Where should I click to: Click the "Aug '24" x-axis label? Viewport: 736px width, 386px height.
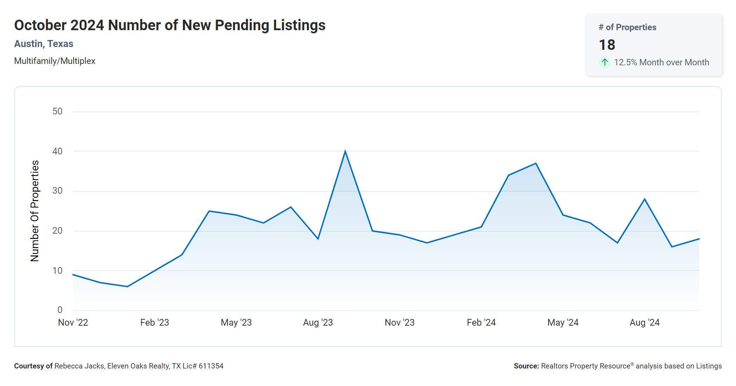tap(644, 322)
